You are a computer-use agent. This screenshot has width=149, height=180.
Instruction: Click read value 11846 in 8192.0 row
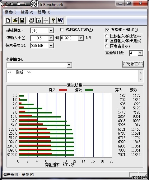[136, 154]
